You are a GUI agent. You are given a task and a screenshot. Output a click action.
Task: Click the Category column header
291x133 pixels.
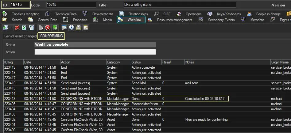point(118,62)
